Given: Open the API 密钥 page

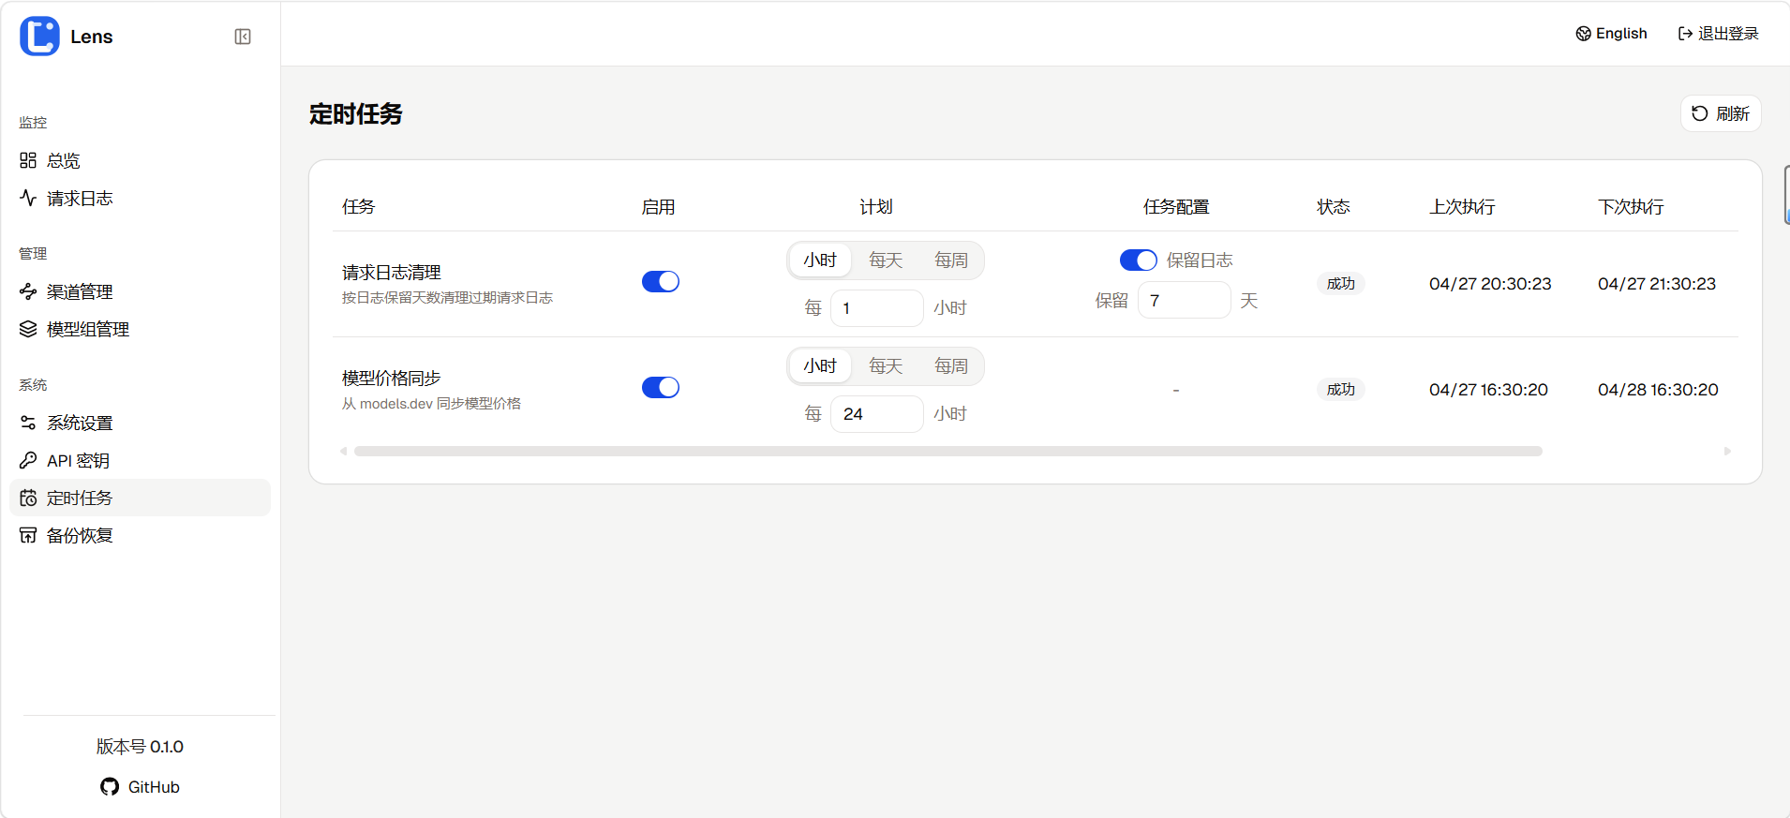Looking at the screenshot, I should tap(78, 460).
